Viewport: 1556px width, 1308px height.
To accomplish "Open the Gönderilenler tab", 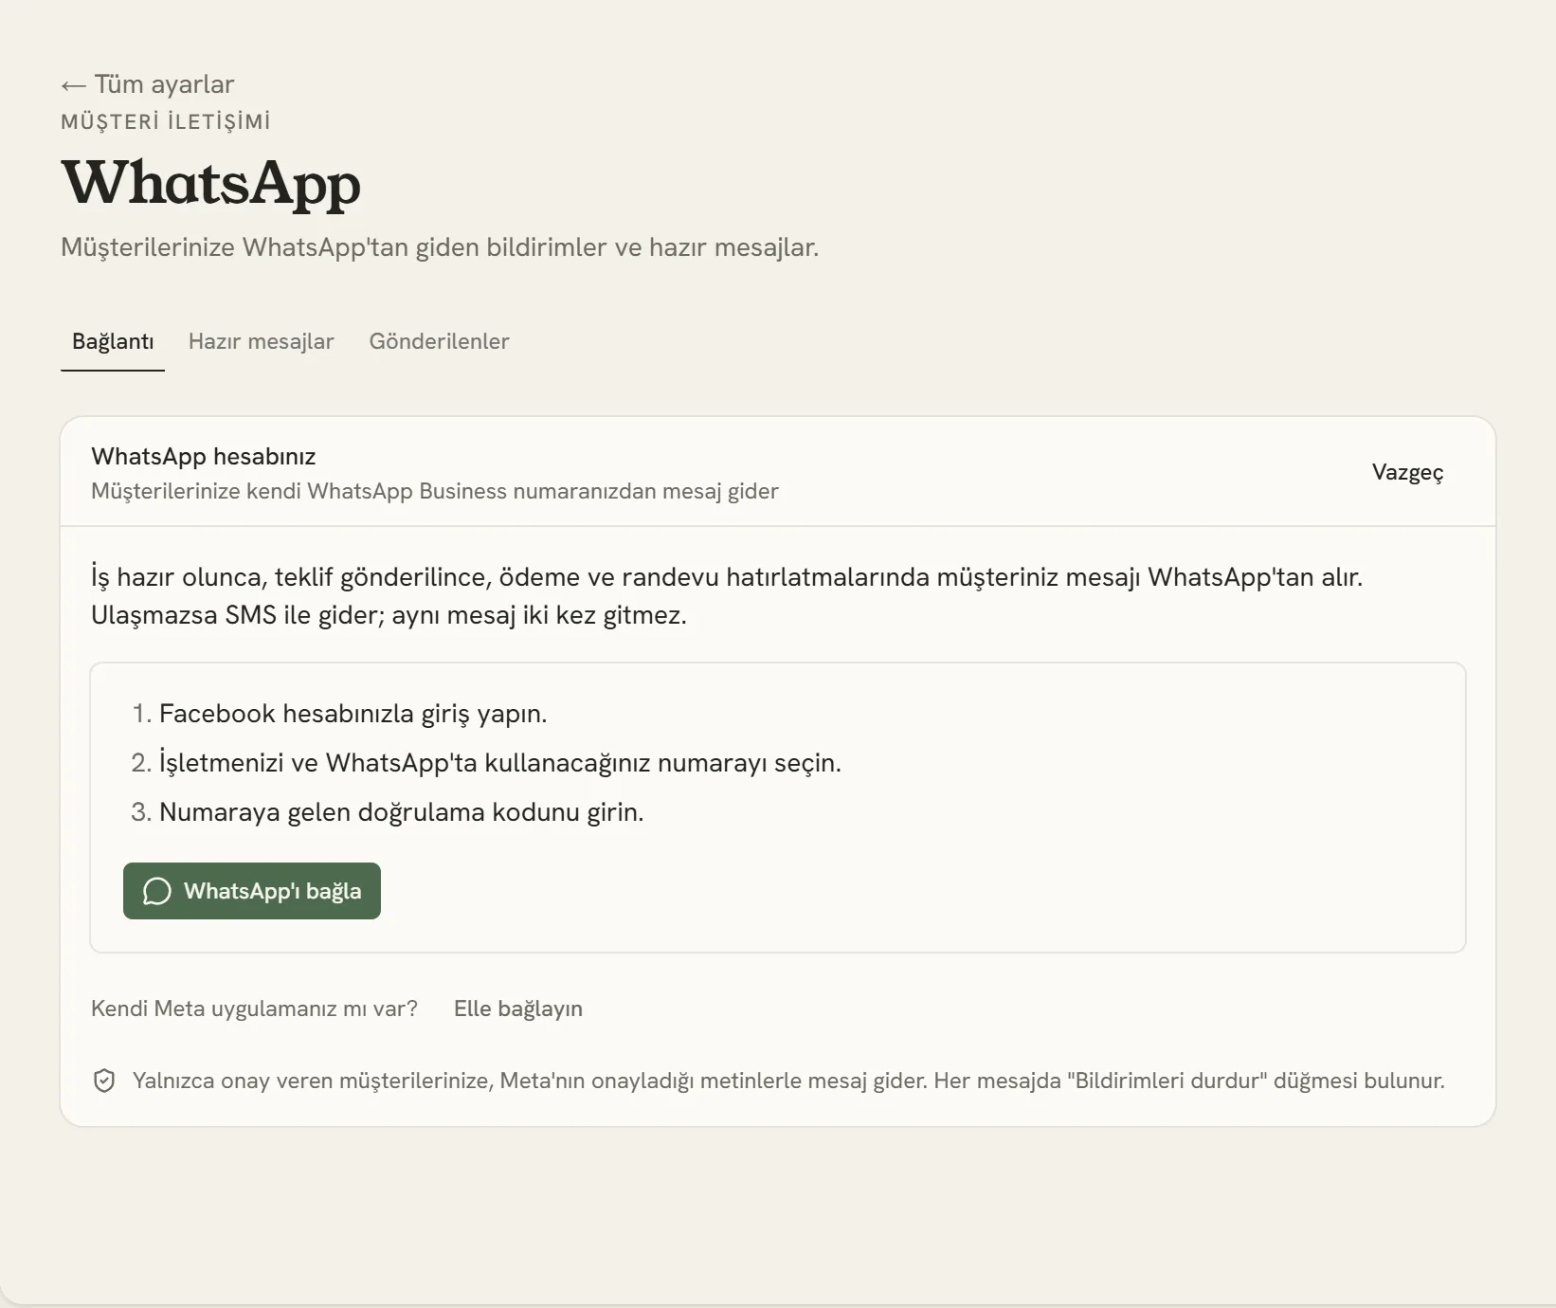I will (439, 341).
